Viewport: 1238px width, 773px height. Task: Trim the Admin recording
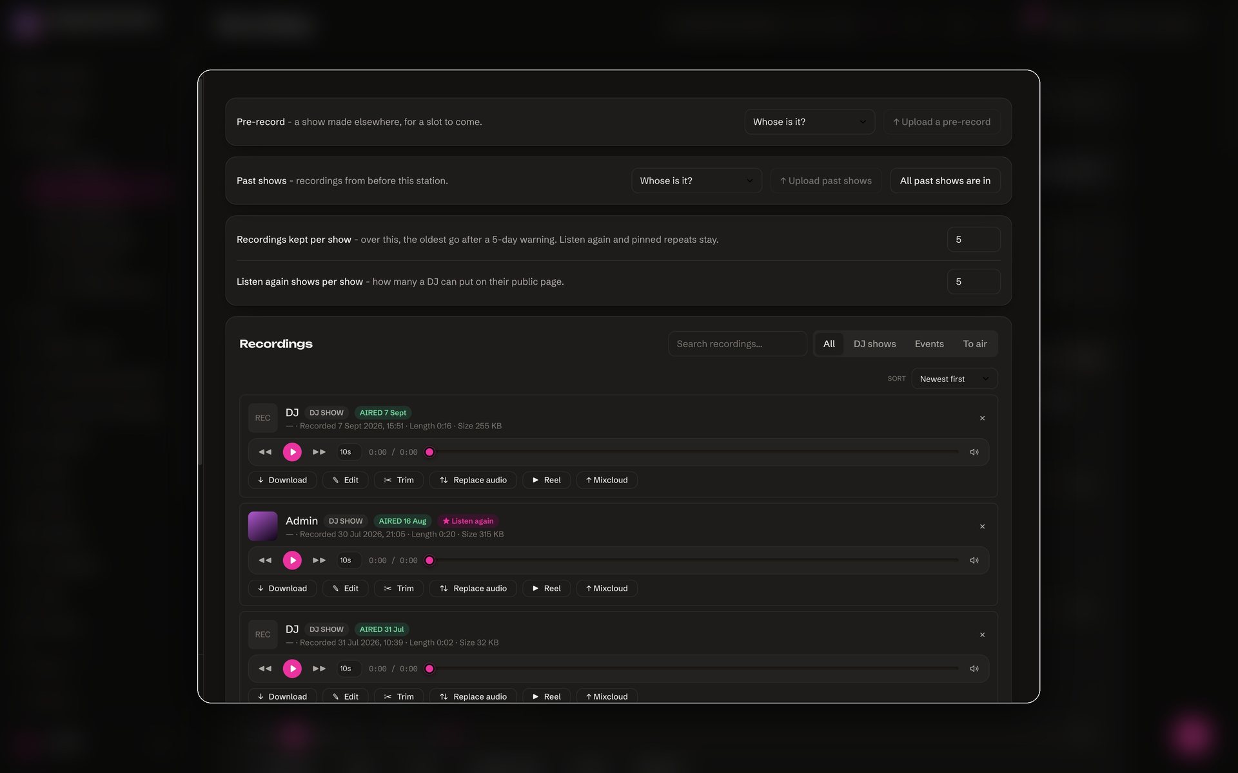[x=398, y=588]
